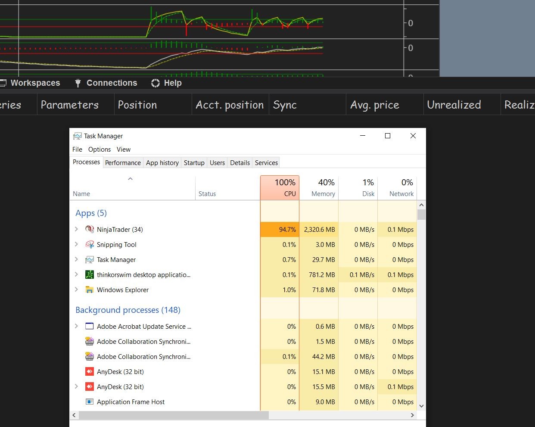Open Workspaces menu in NinjaTrader
This screenshot has width=535, height=427.
pos(35,83)
